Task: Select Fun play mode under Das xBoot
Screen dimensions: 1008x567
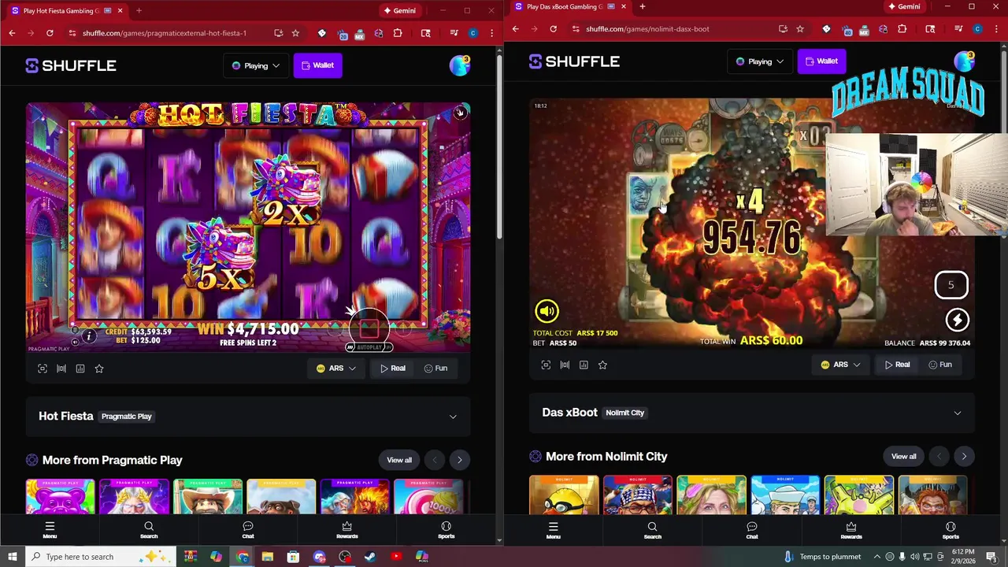Action: (940, 365)
